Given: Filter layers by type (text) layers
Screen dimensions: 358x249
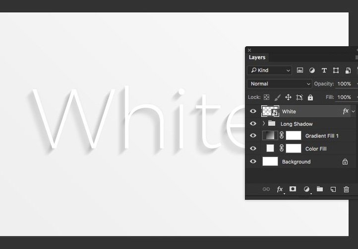Looking at the screenshot, I should pos(324,71).
